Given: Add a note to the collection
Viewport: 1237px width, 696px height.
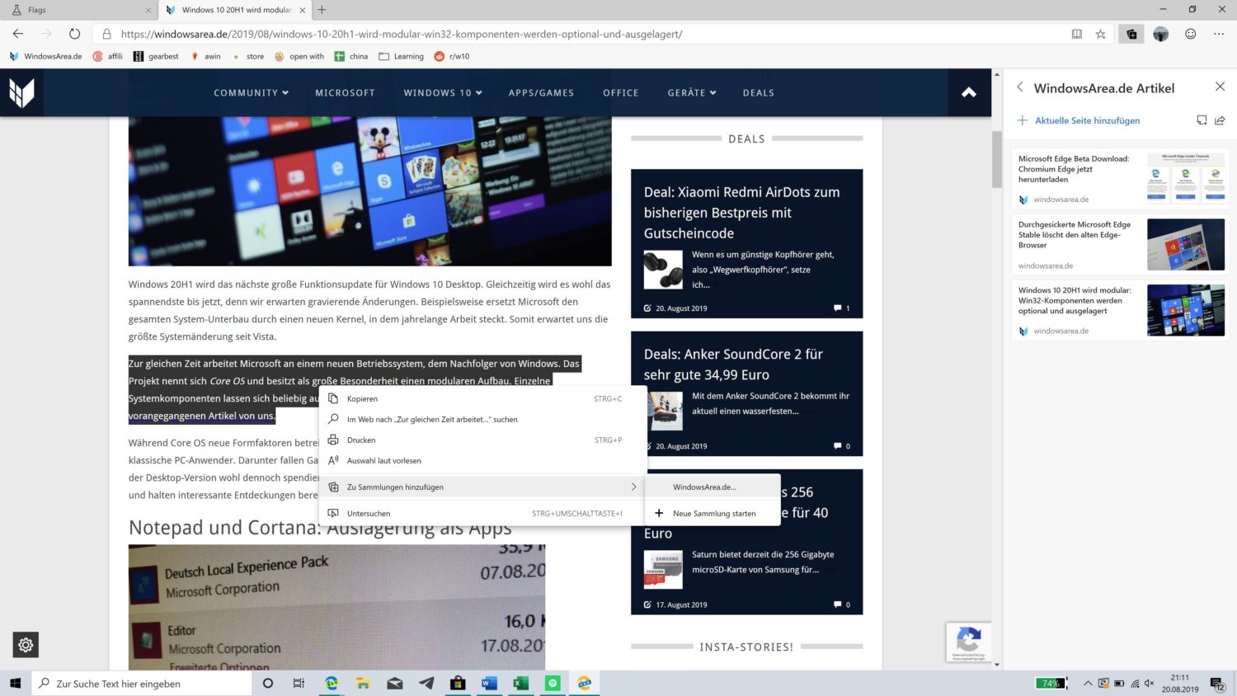Looking at the screenshot, I should point(1202,120).
